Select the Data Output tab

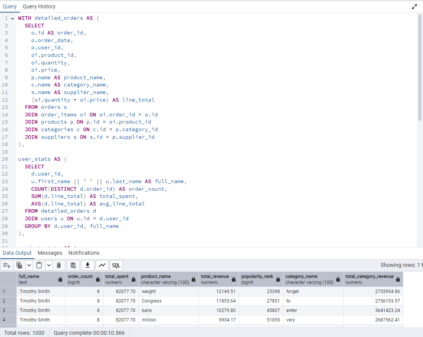17,253
